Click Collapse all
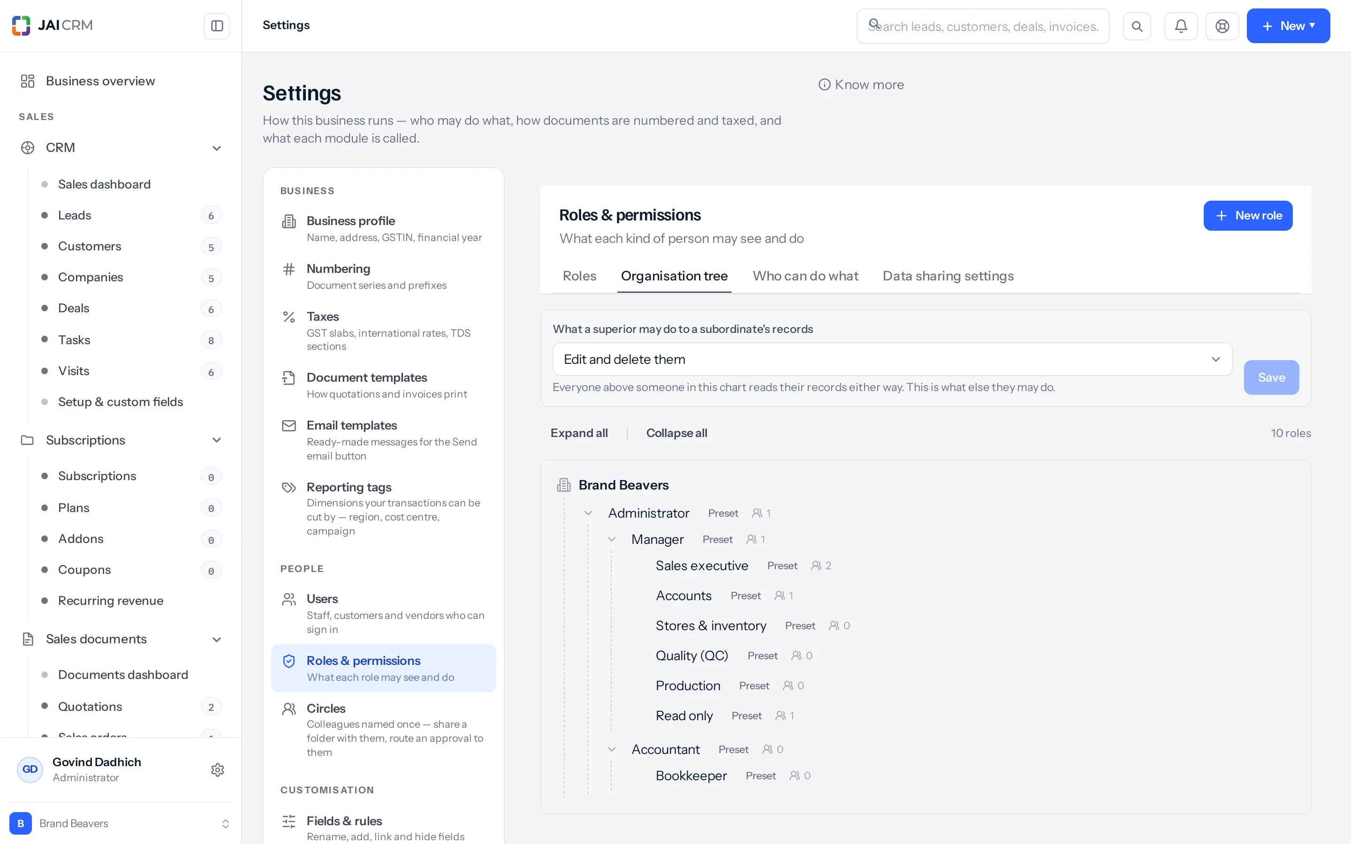This screenshot has height=844, width=1351. coord(676,433)
